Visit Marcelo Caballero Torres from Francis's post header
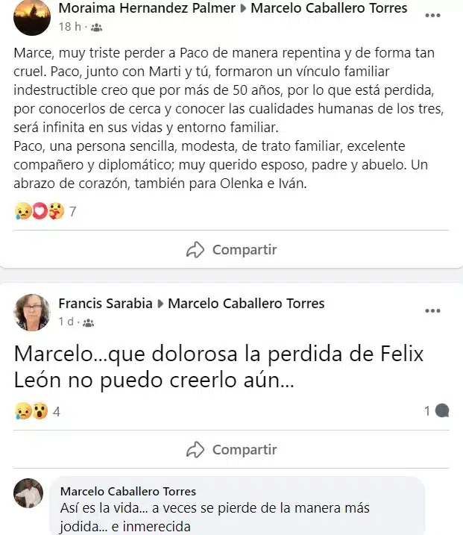The image size is (463, 535). [x=246, y=304]
